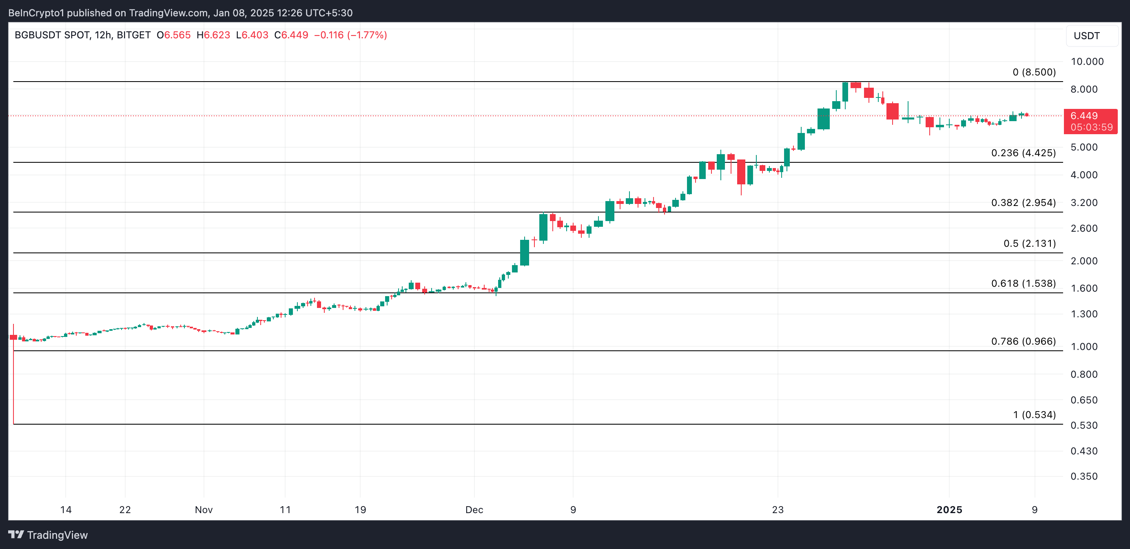Click the Dec marker on time axis
The width and height of the screenshot is (1130, 549).
474,509
